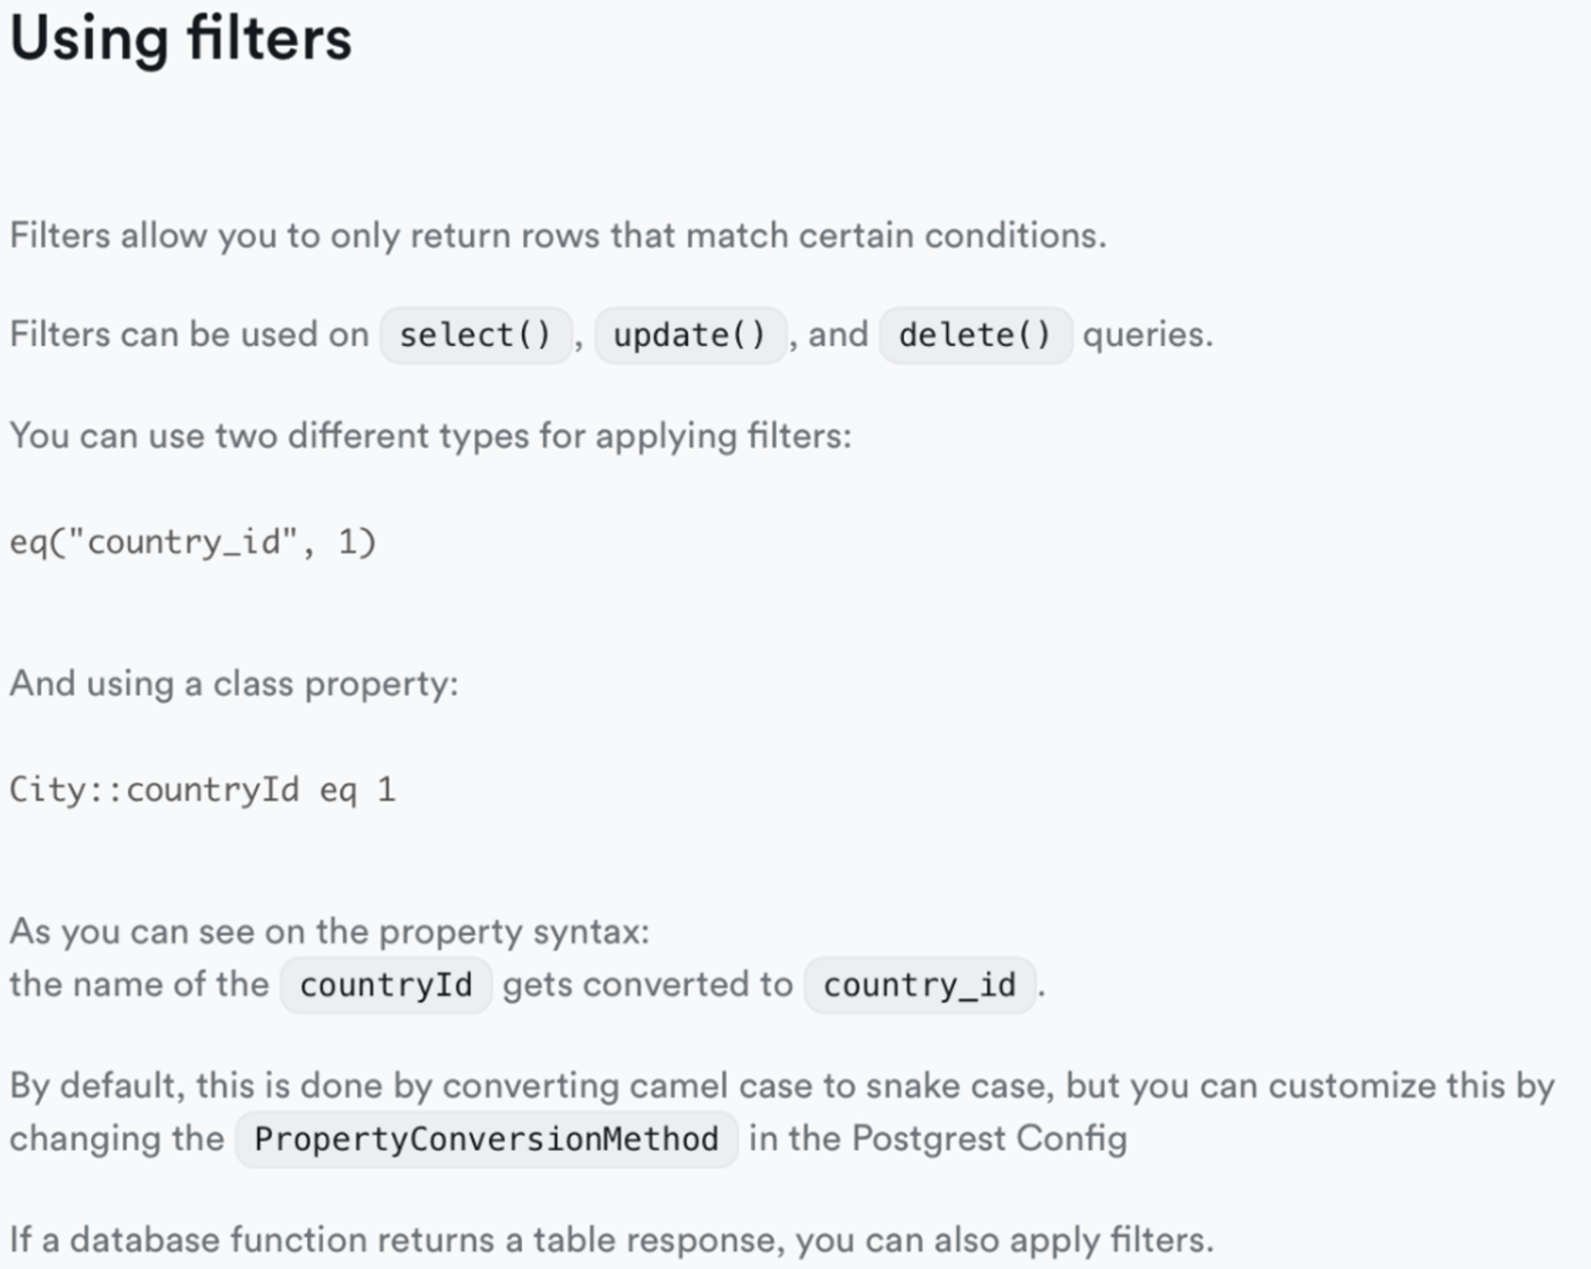This screenshot has width=1591, height=1269.
Task: Click the country_id inline code chip
Action: [x=920, y=985]
